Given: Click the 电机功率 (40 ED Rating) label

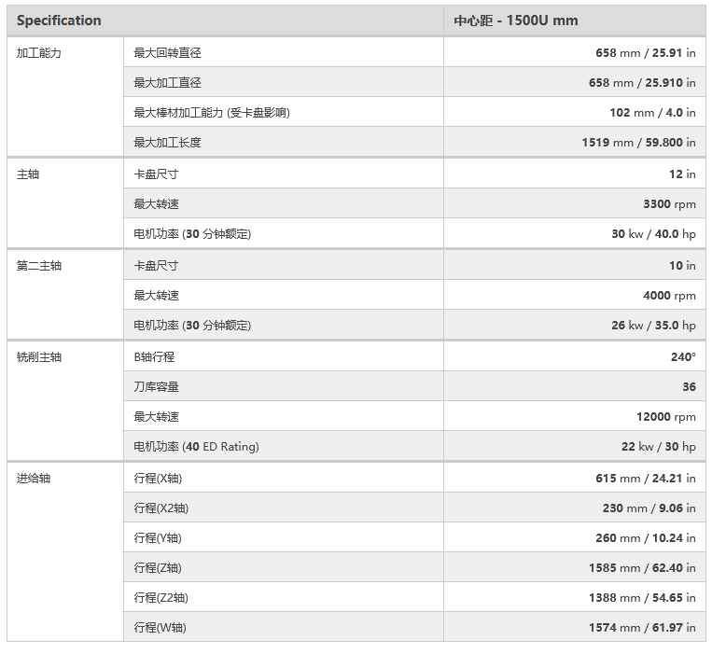Looking at the screenshot, I should 196,447.
